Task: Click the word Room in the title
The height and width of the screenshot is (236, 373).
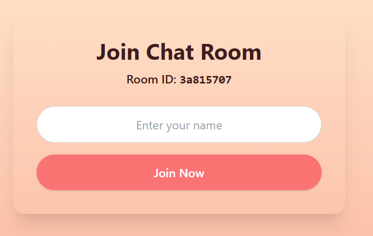Action: click(x=231, y=52)
